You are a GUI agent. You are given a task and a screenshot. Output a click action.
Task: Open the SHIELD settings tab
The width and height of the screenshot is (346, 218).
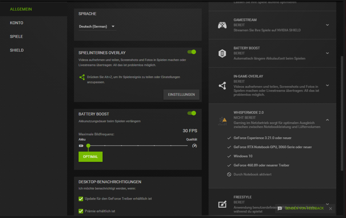[16, 50]
